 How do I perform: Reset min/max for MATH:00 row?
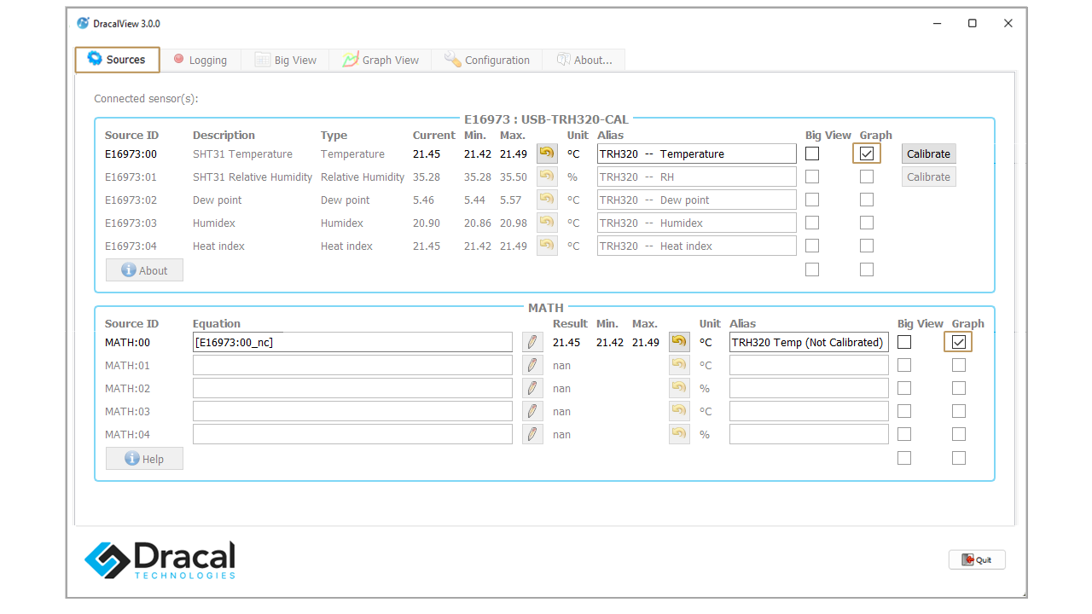679,342
